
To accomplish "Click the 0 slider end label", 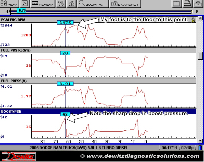I will [x=197, y=11].
